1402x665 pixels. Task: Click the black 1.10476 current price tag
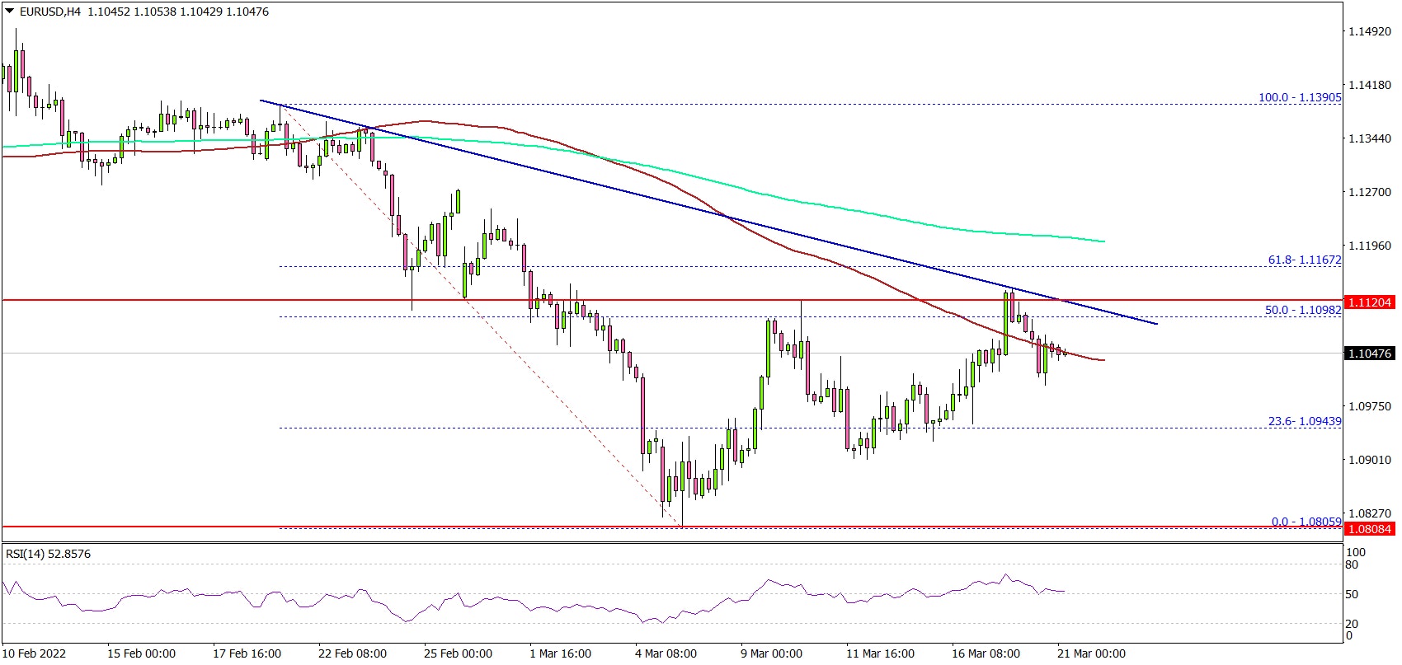pos(1369,354)
